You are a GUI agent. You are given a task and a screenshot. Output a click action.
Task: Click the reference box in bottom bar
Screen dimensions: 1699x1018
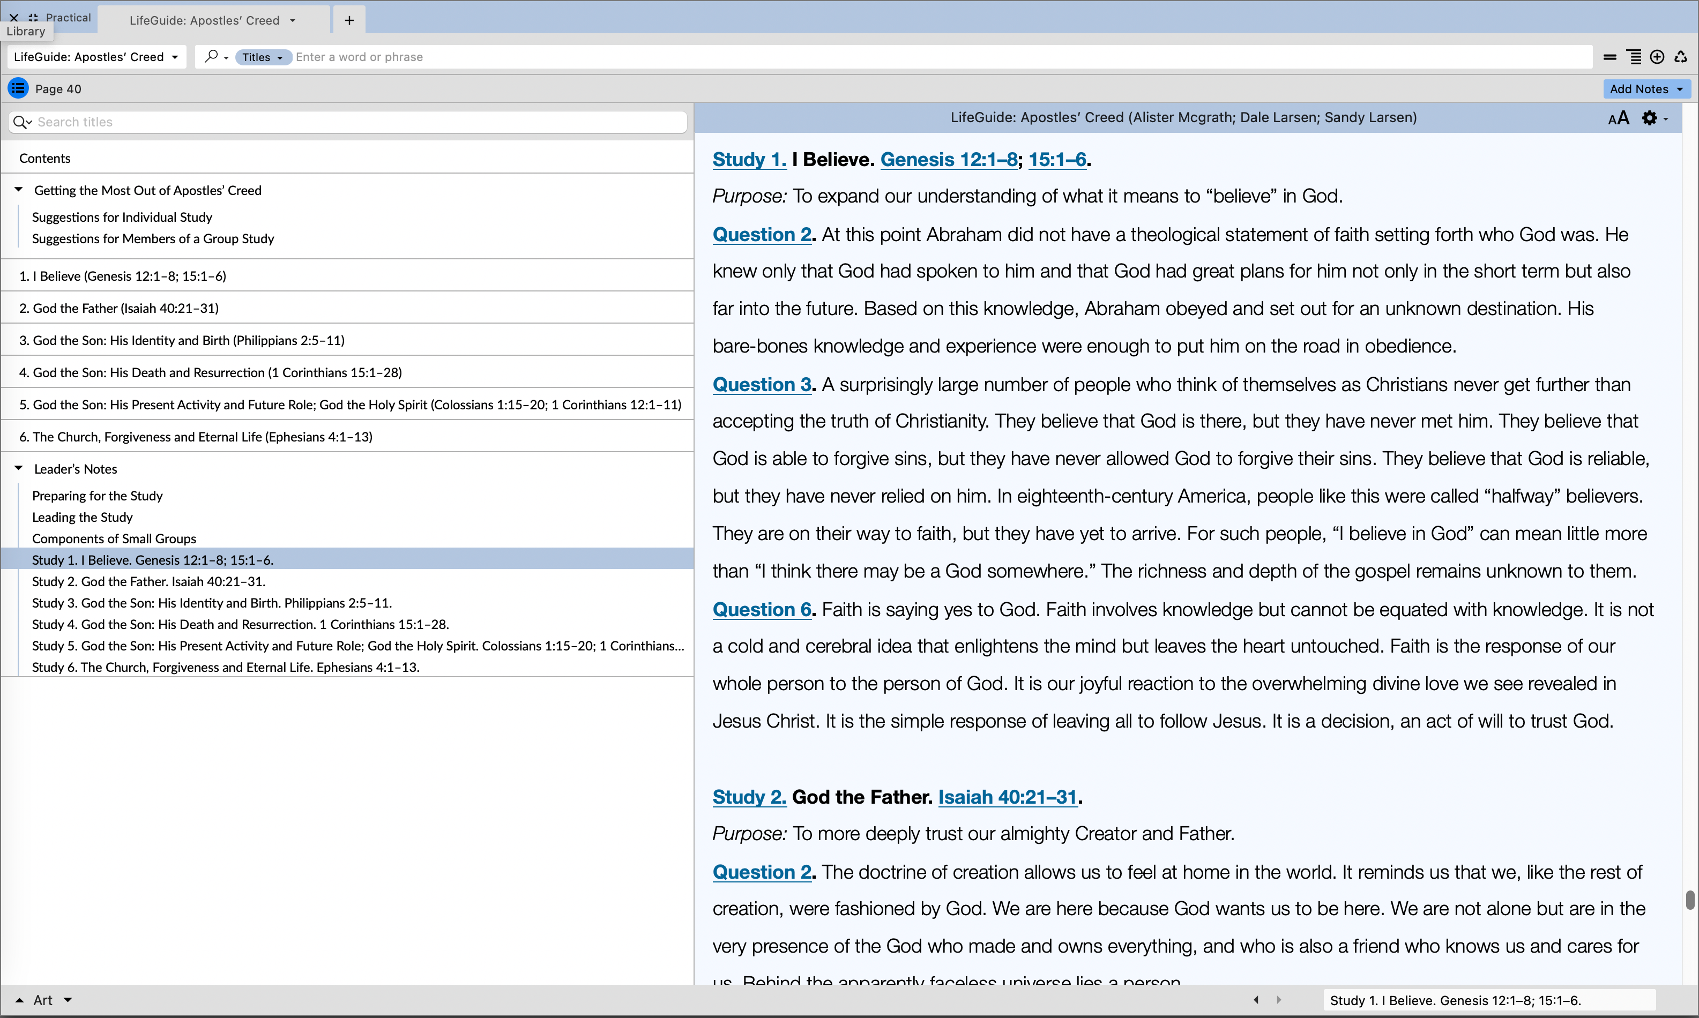(1489, 1000)
